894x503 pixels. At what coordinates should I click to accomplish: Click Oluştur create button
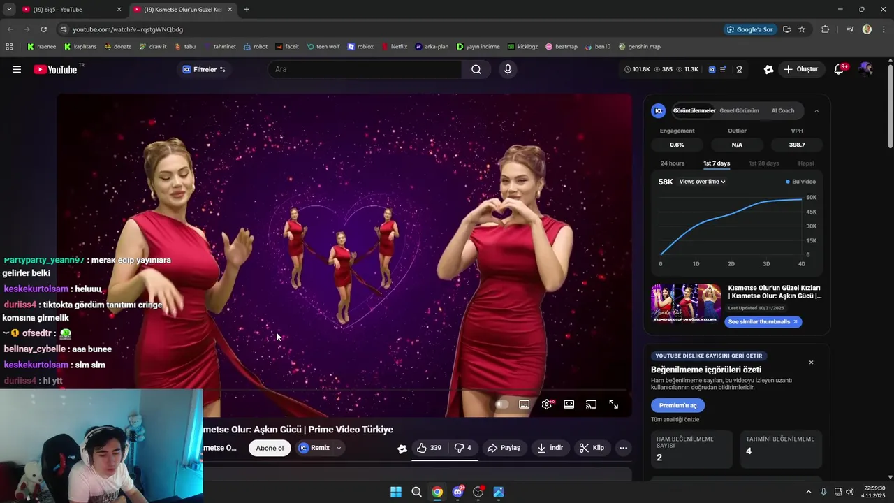(x=800, y=69)
